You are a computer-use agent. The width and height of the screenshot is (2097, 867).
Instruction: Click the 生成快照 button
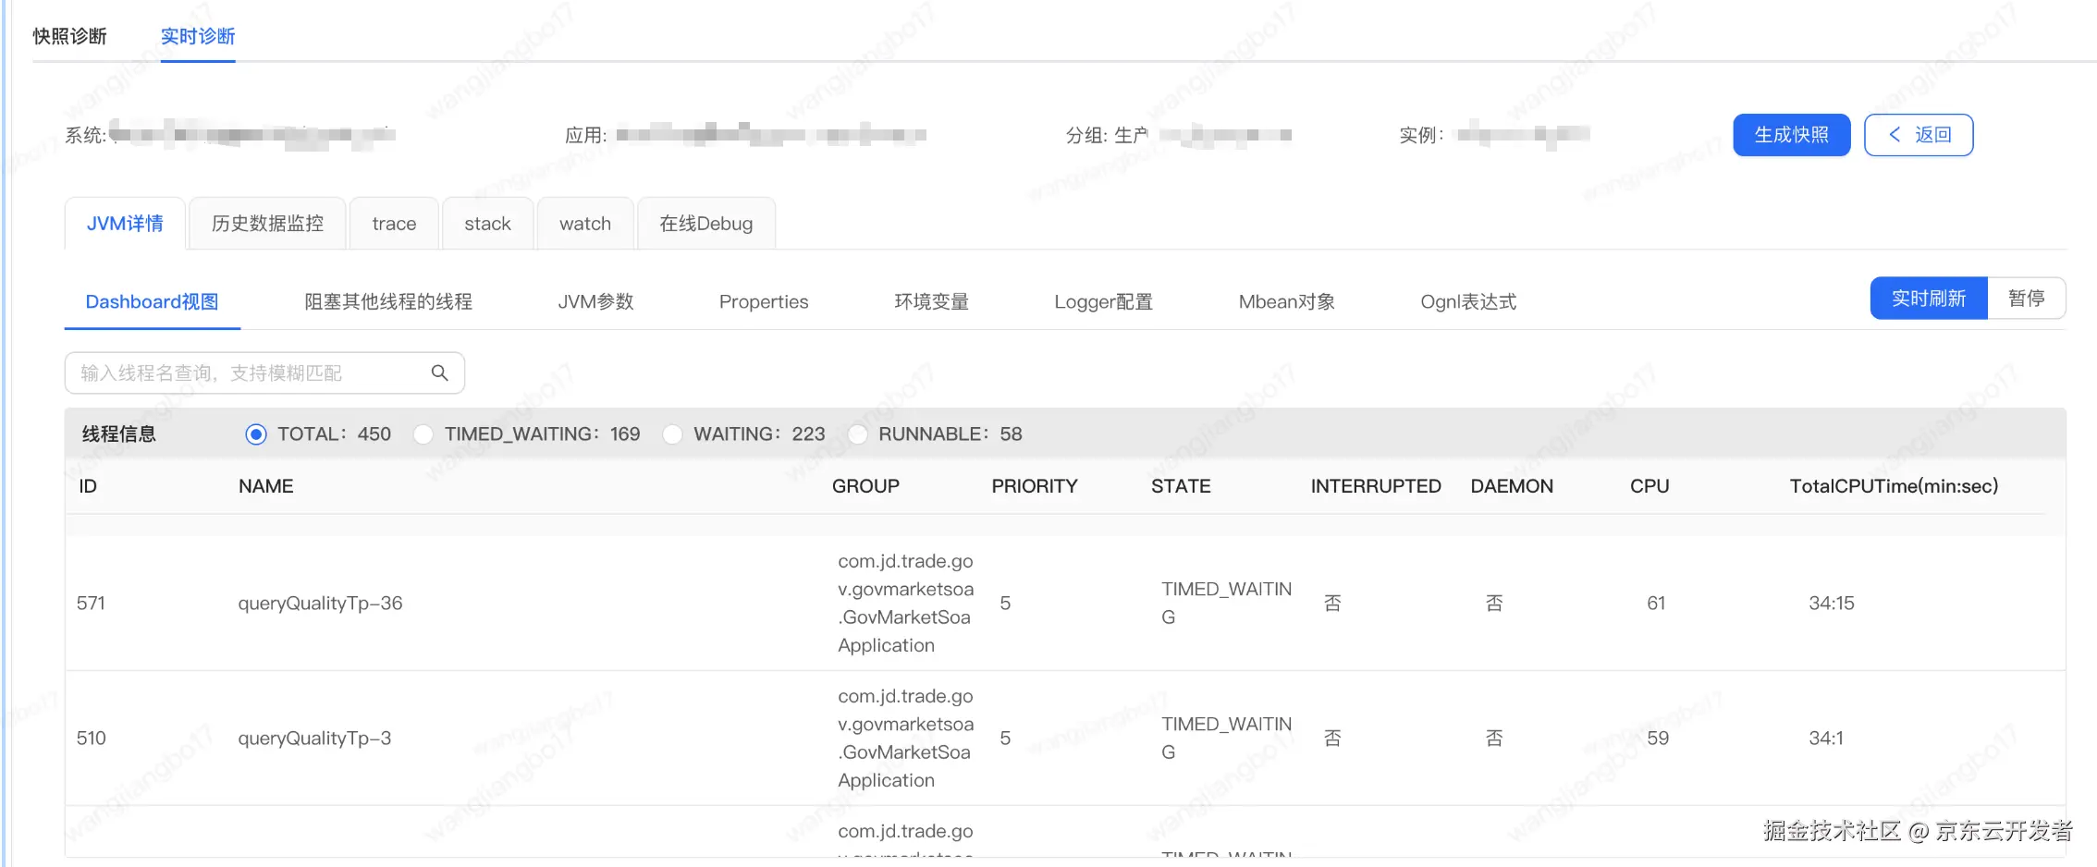pyautogui.click(x=1791, y=135)
